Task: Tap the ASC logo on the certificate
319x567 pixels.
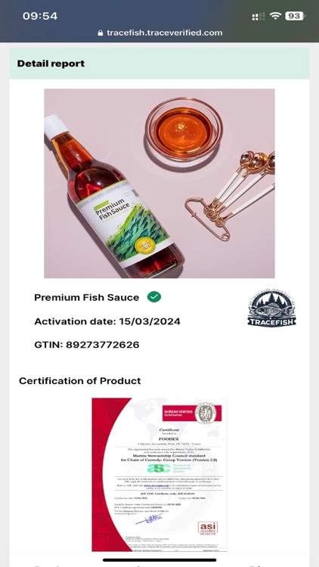Action: click(159, 469)
